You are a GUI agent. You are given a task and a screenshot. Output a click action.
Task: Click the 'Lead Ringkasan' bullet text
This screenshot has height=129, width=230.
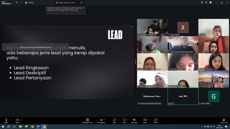(x=31, y=68)
